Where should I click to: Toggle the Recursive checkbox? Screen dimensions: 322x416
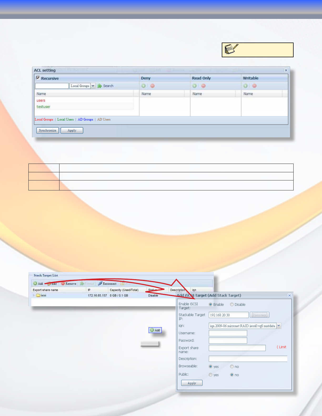[x=38, y=78]
